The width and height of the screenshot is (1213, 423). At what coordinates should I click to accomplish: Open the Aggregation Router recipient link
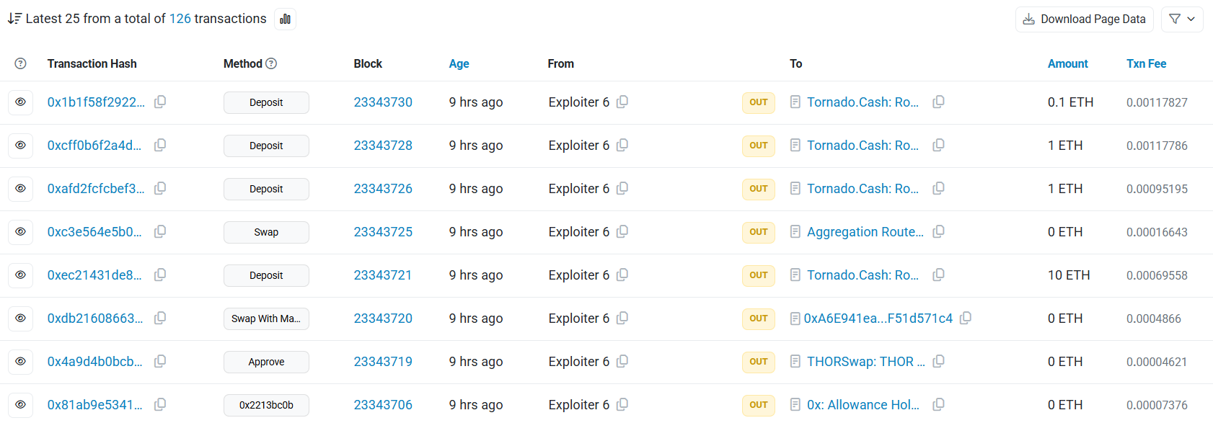click(x=865, y=232)
